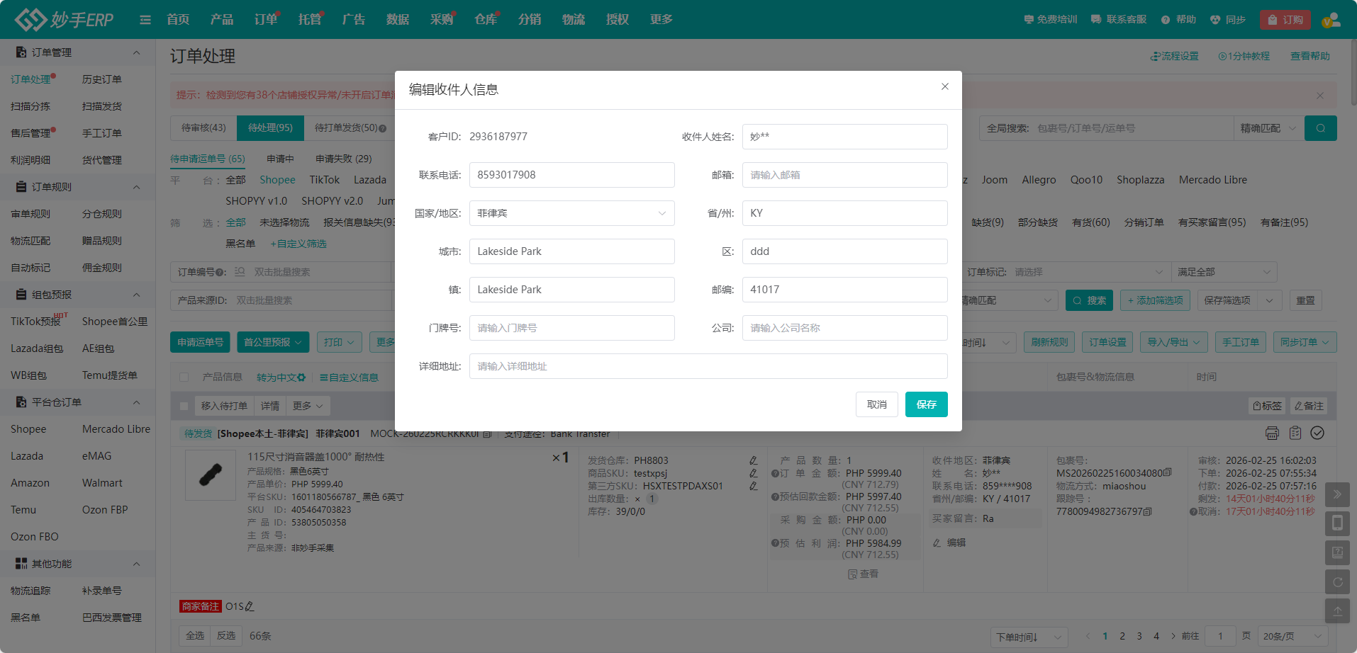1357x653 pixels.
Task: Click the refresh icon in the right floating bar
Action: (1337, 582)
